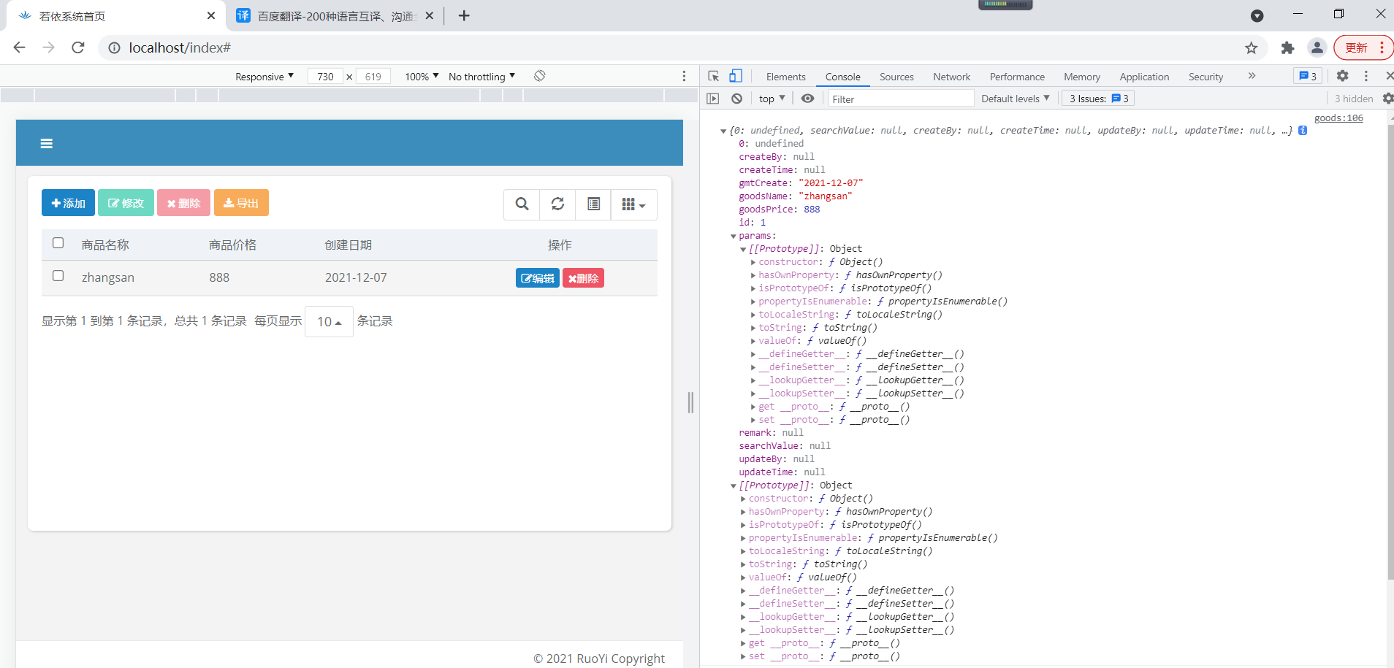Click the table refresh icon

tap(557, 204)
